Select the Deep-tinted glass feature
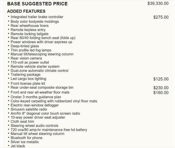The width and height of the screenshot is (175, 148). pyautogui.click(x=25, y=46)
